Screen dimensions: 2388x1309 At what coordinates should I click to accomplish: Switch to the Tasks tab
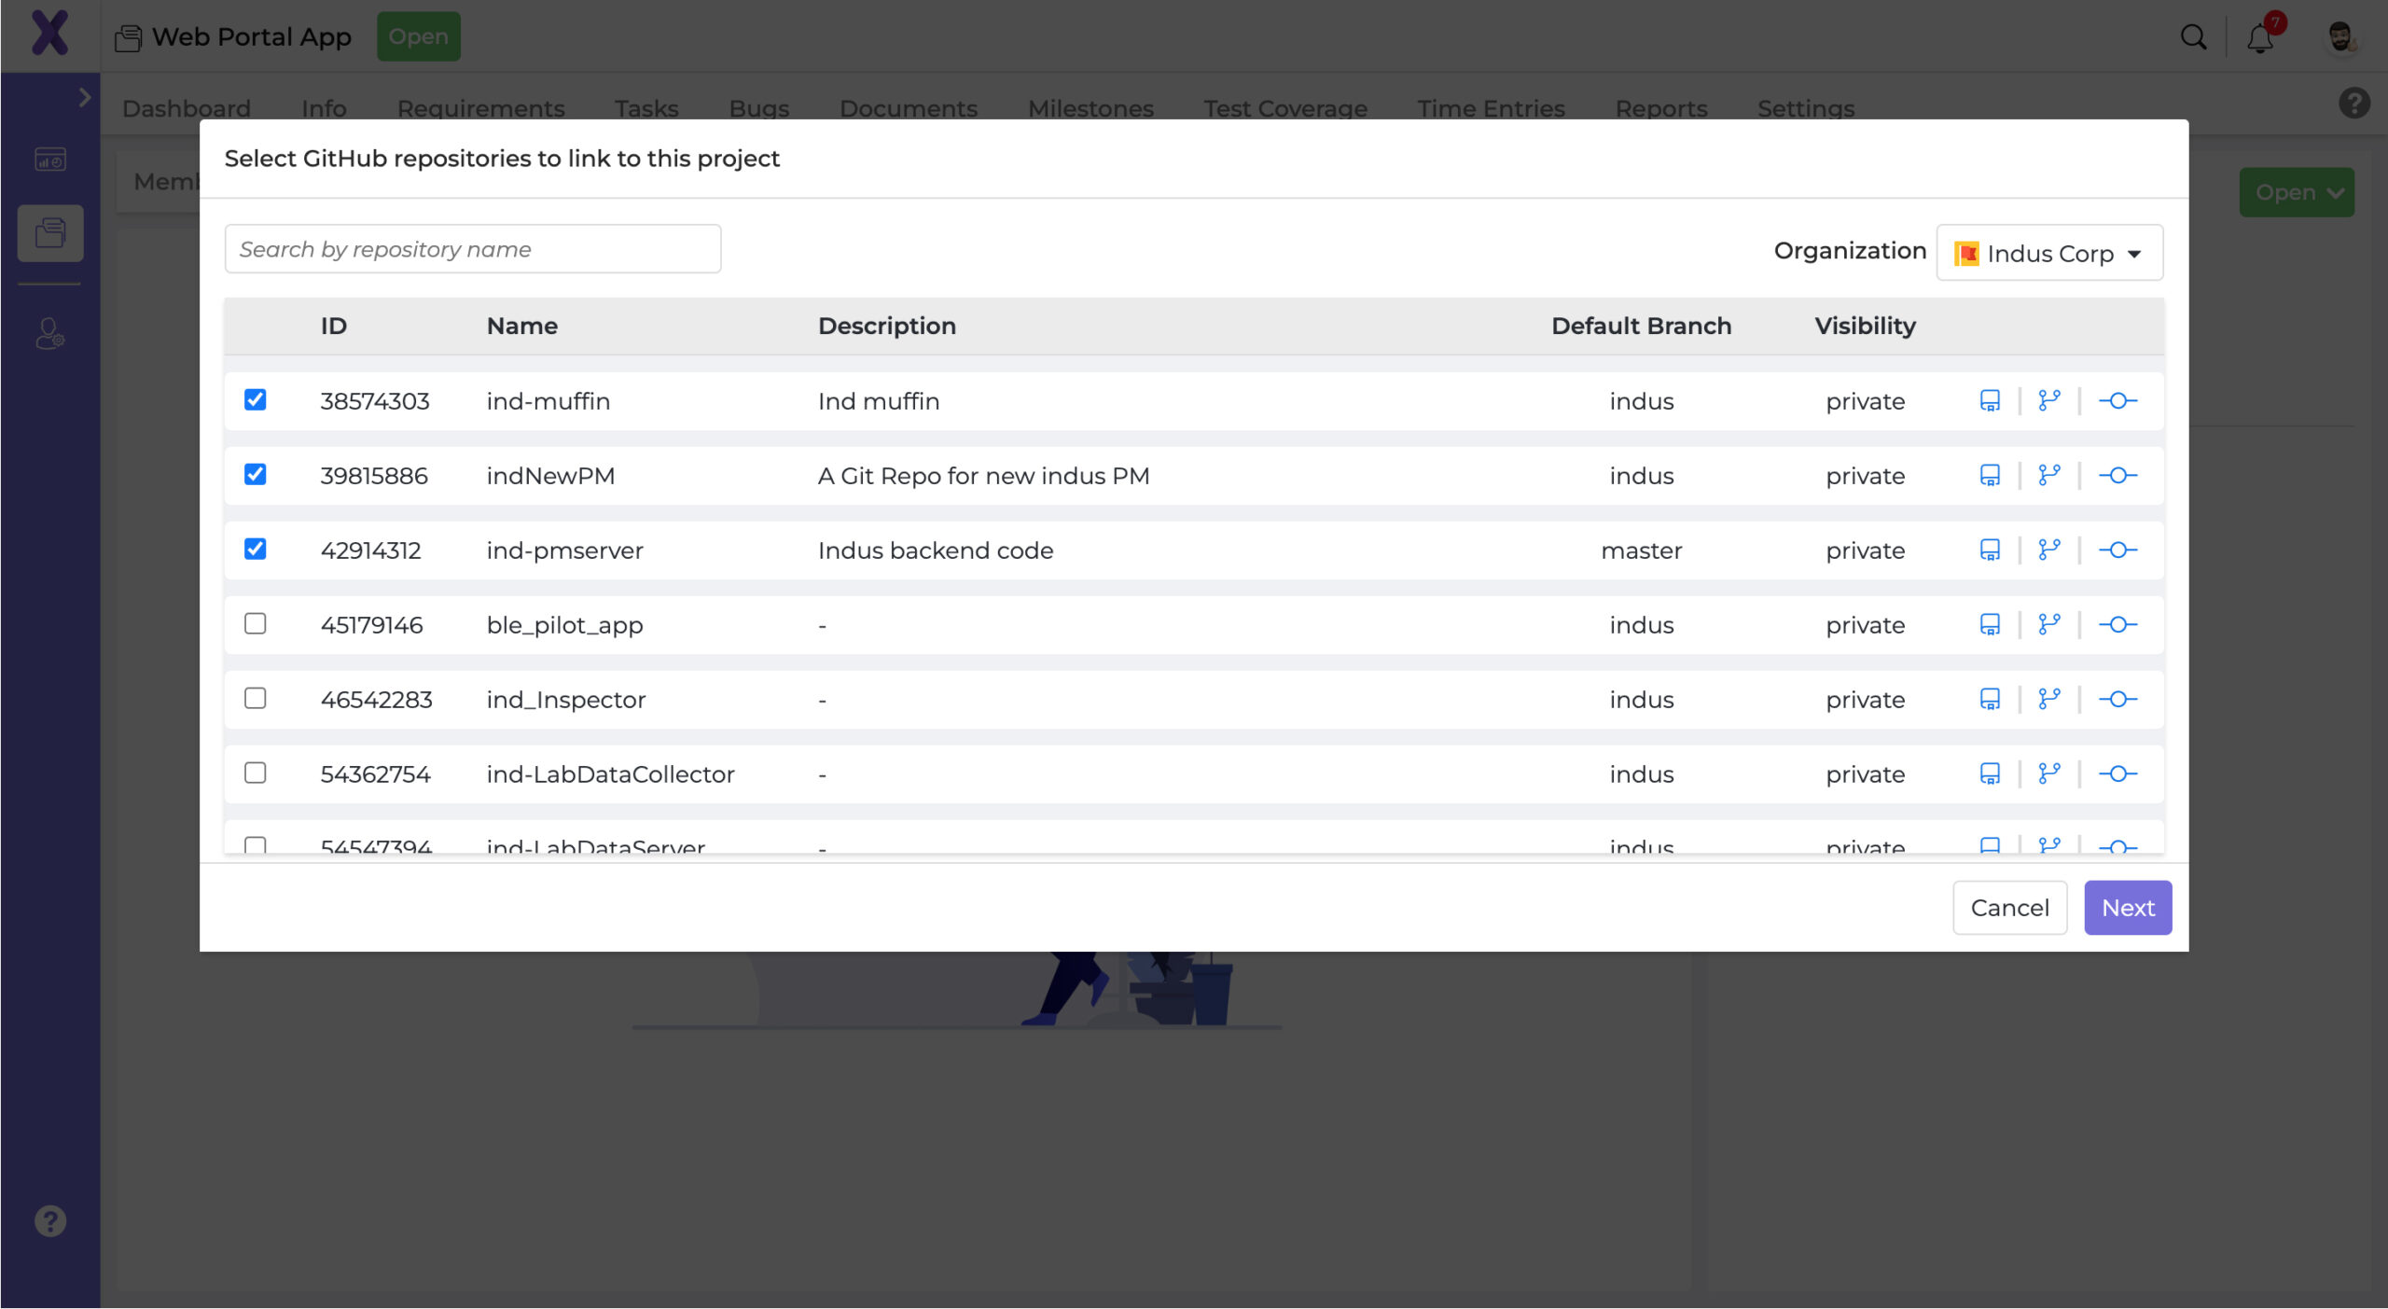(646, 108)
